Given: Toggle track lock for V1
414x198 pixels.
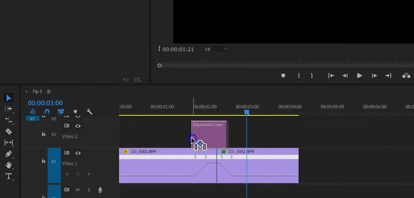Looking at the screenshot, I should pos(44,161).
